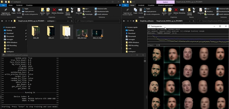Select the data_dst folder
The width and height of the screenshot is (229, 109).
pyautogui.click(x=36, y=32)
